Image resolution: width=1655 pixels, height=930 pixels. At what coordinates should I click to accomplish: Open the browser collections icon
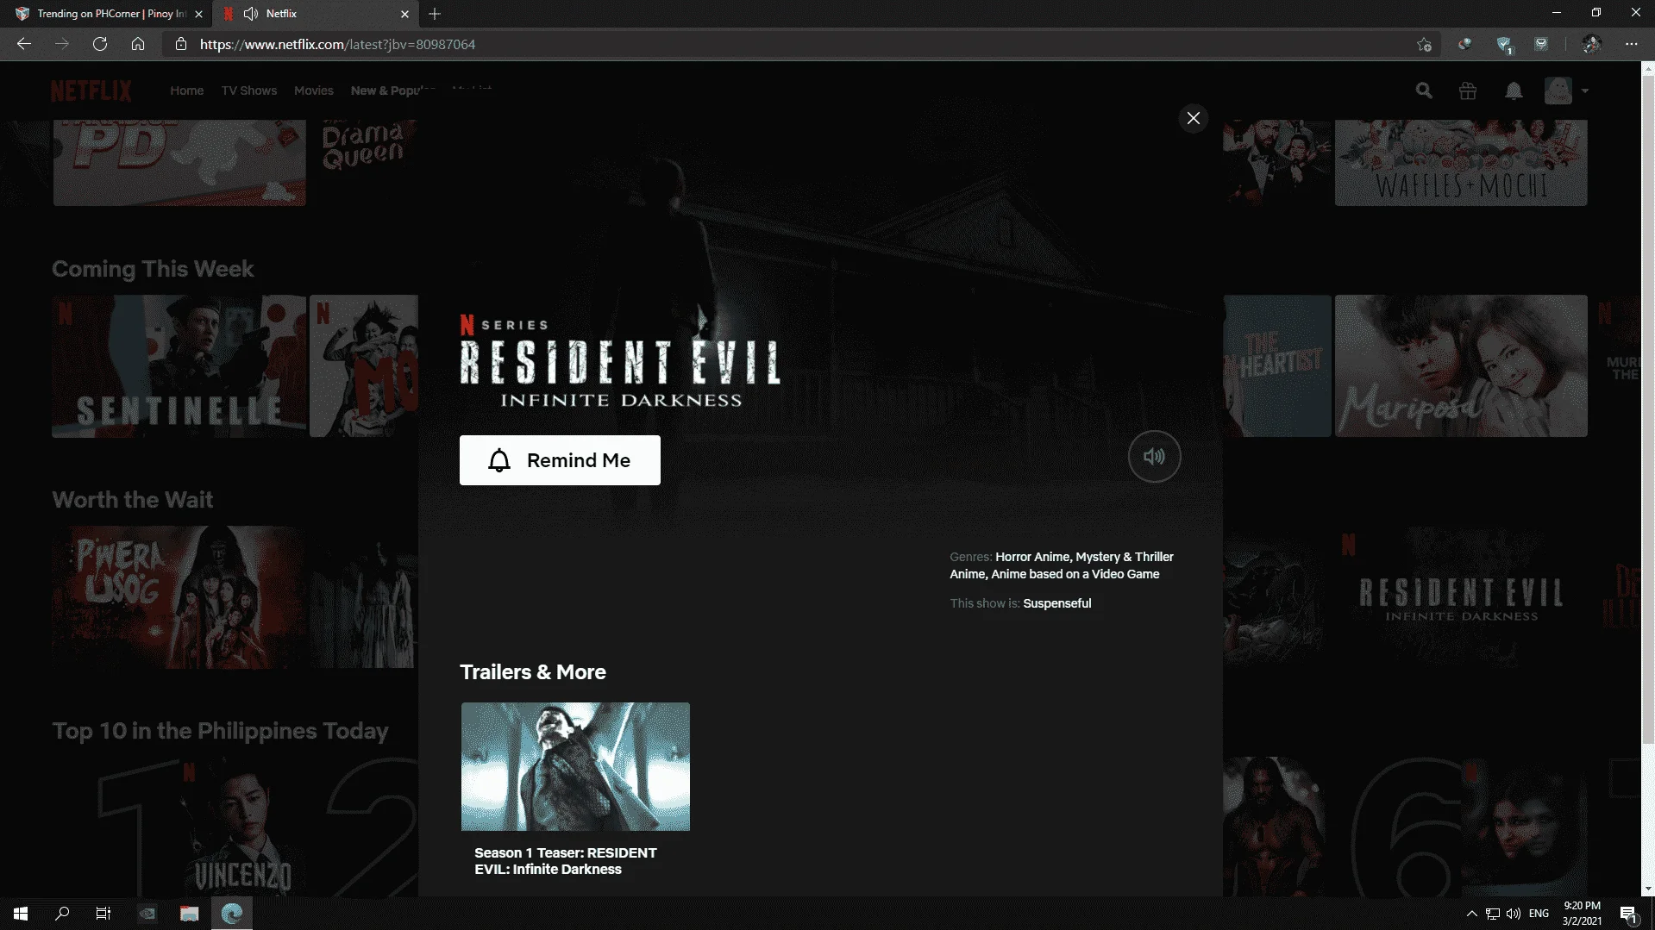pyautogui.click(x=1541, y=44)
